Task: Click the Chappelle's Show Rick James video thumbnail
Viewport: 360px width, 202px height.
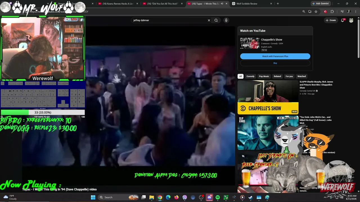Action: point(268,97)
